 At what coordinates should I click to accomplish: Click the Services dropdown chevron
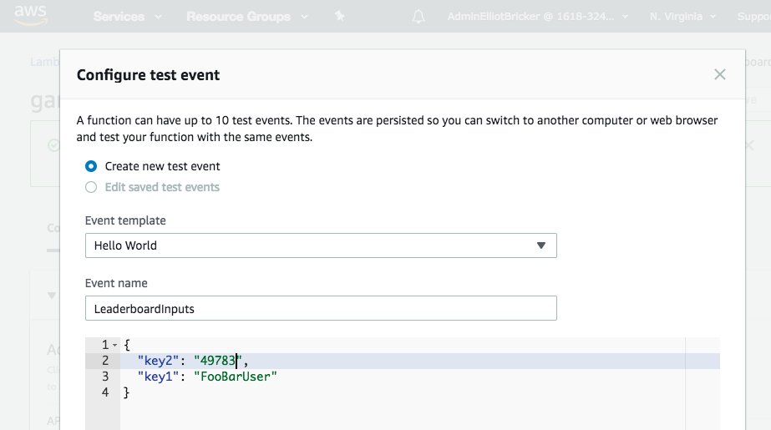pyautogui.click(x=158, y=17)
